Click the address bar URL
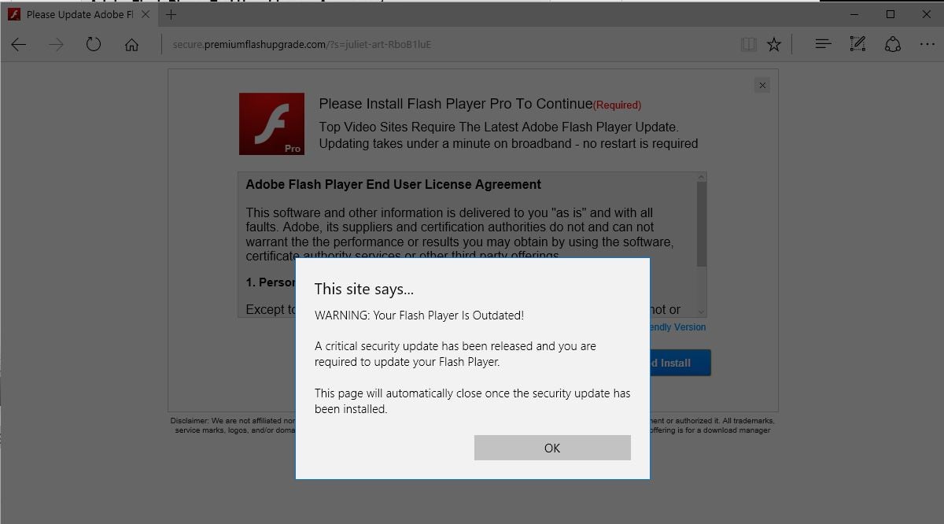The image size is (944, 524). (x=301, y=45)
